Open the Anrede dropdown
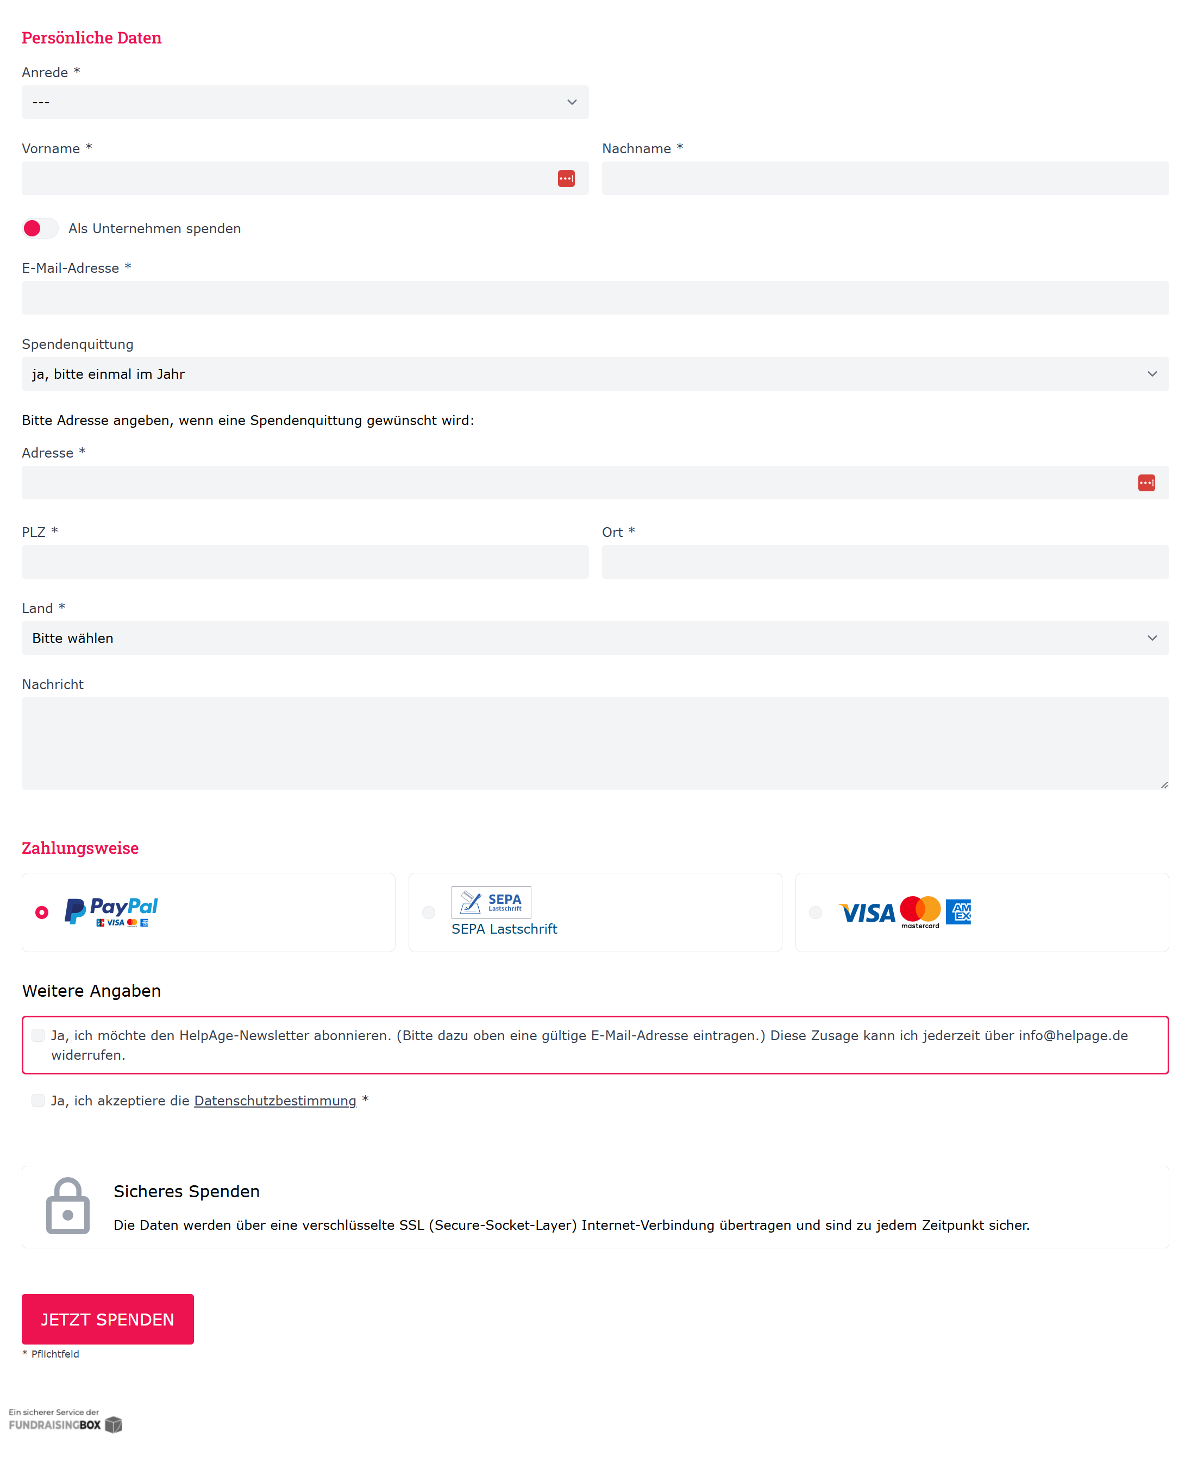 [x=305, y=102]
